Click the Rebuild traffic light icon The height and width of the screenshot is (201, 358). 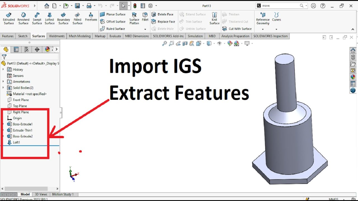click(135, 6)
